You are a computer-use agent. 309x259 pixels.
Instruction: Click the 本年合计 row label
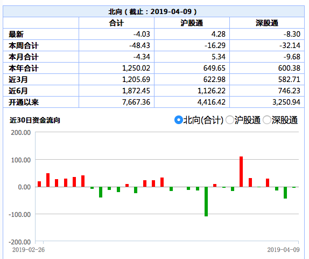tap(24, 68)
